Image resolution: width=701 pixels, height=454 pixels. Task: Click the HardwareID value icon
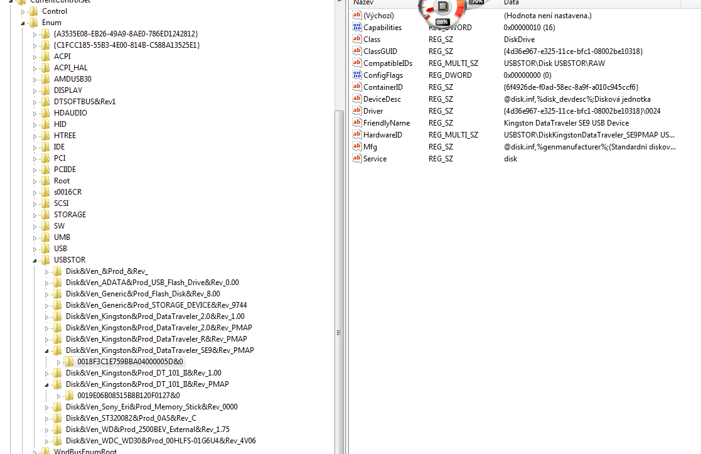(x=356, y=134)
